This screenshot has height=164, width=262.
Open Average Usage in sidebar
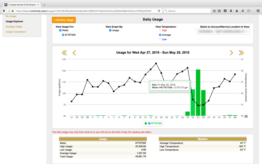(x=14, y=26)
